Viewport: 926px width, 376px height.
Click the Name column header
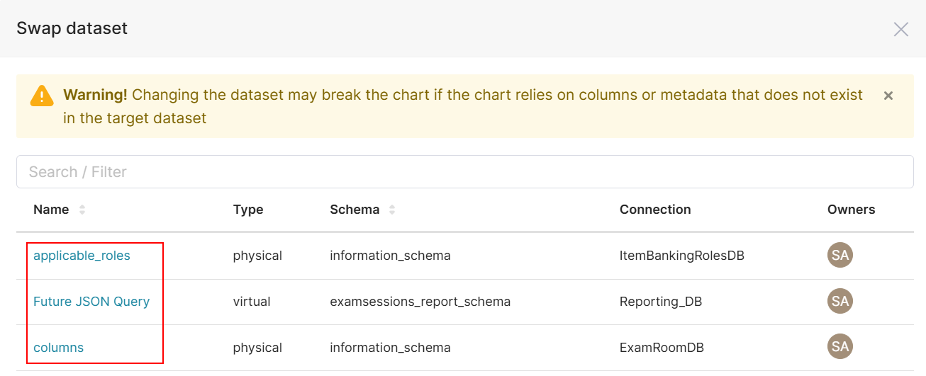coord(51,210)
